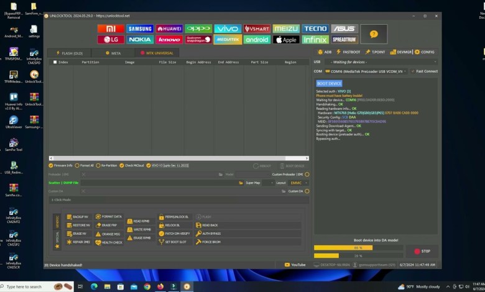Open the Qualcomm Snapdragon brand tile
485x292 pixels.
[x=198, y=40]
